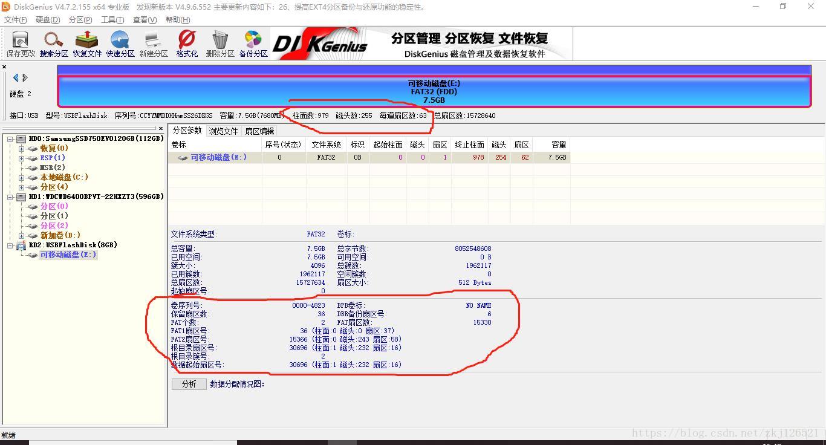Click the Save Changes (保存更改) toolbar icon

21,44
